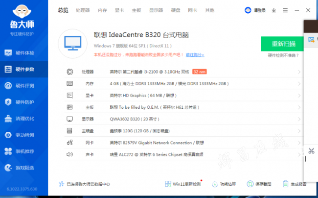Screen dimensions: 318x198
Task: Click the graphics card icon
Action: (x=69, y=95)
